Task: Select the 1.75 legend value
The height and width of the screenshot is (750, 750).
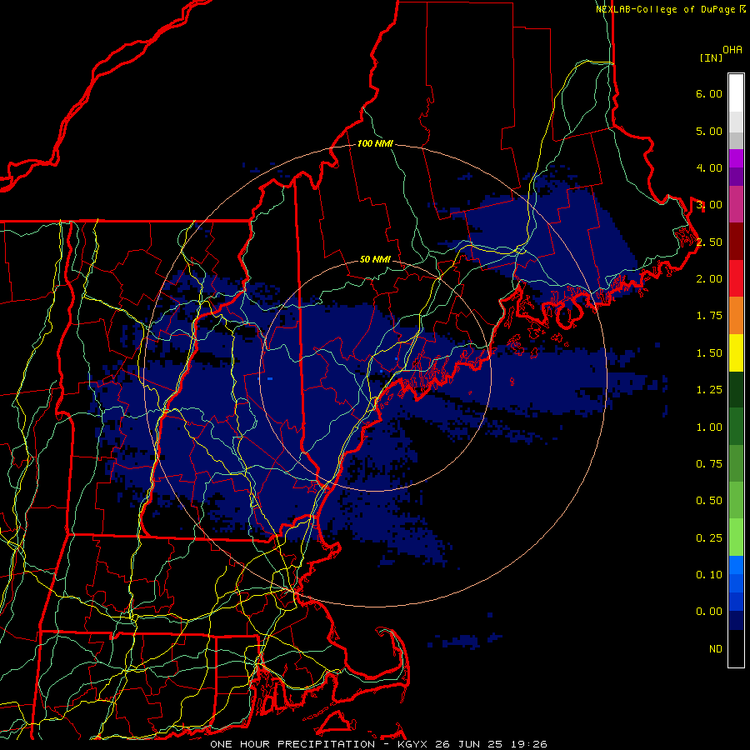Action: click(709, 316)
